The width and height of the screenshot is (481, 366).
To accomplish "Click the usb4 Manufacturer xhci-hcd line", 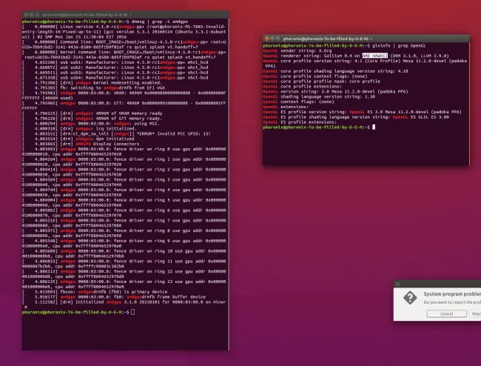I will pyautogui.click(x=115, y=78).
